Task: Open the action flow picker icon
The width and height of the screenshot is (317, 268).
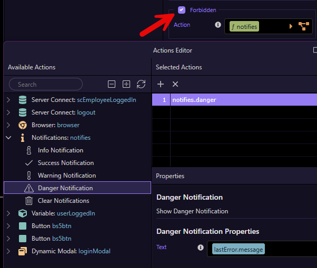Action: (x=304, y=26)
